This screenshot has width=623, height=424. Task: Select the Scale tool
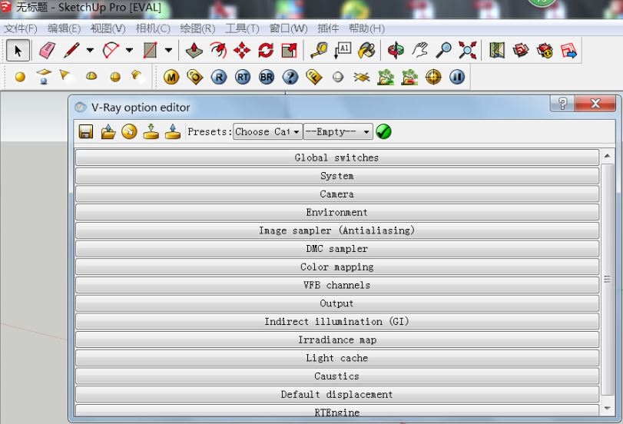tap(290, 51)
